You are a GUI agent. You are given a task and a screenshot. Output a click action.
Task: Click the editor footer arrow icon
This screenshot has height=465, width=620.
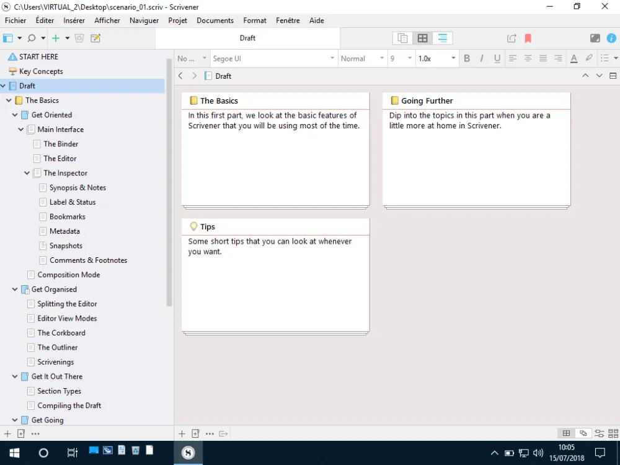(223, 434)
